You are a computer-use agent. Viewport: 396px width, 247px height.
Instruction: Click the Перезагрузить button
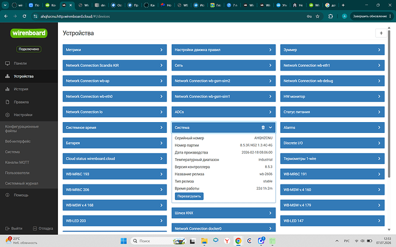(x=189, y=197)
